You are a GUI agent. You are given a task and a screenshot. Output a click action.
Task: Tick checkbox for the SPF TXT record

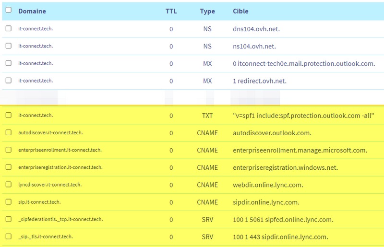pyautogui.click(x=8, y=116)
